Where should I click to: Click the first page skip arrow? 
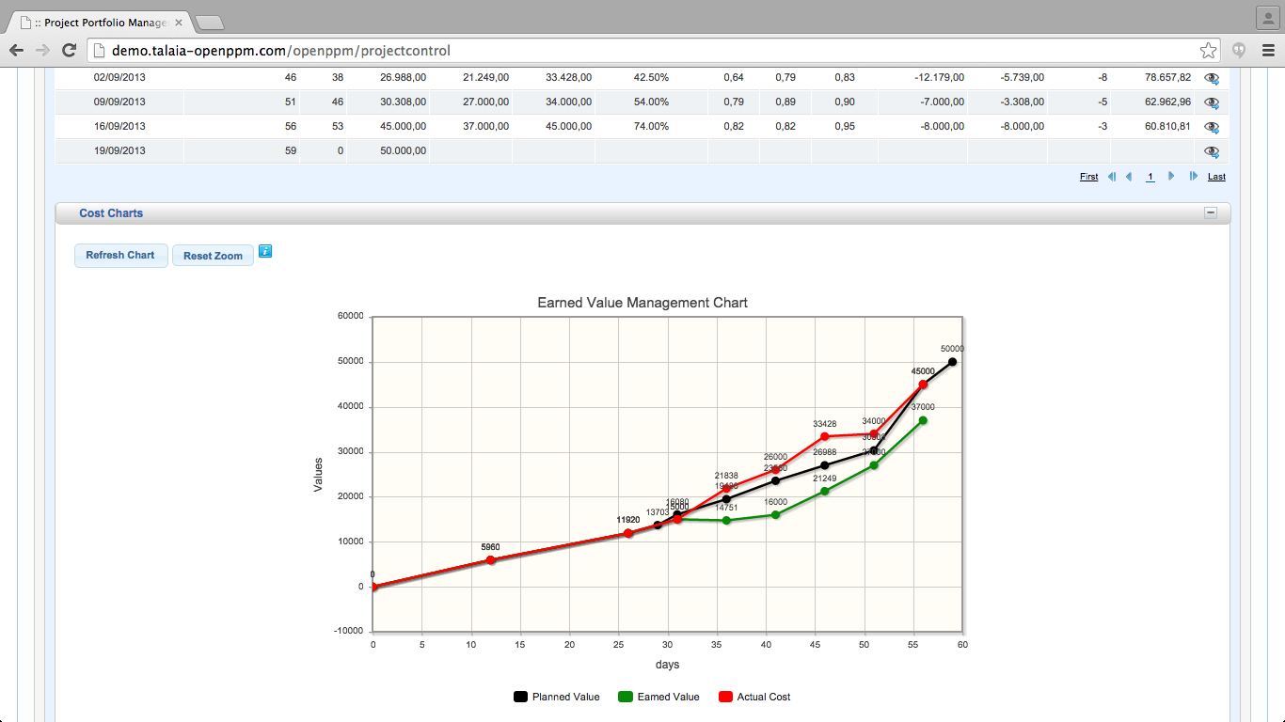click(x=1112, y=177)
